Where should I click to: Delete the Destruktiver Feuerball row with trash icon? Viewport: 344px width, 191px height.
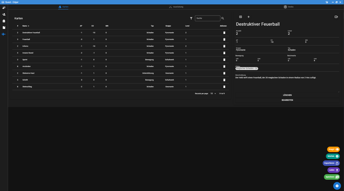[x=224, y=33]
